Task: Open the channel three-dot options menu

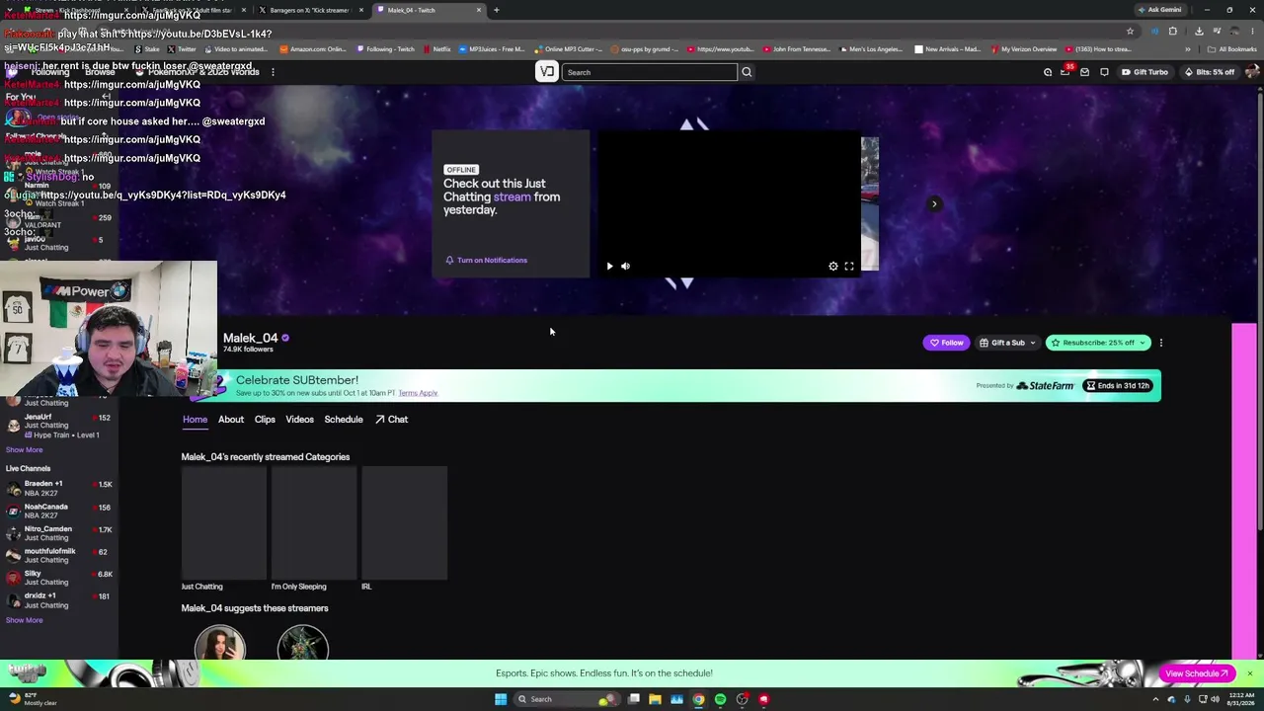Action: [x=1161, y=343]
